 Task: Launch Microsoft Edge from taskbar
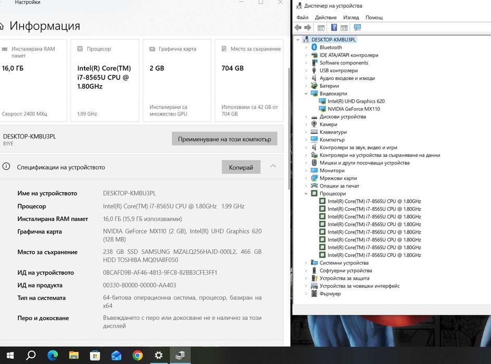(53, 355)
